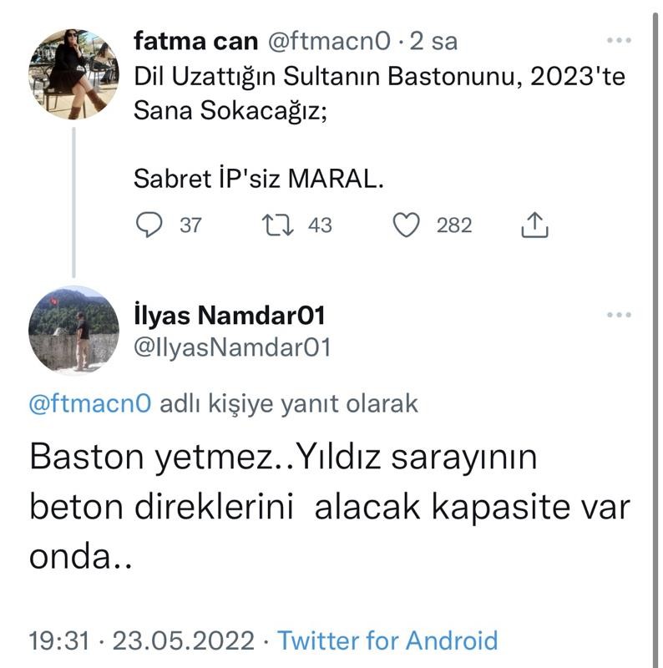Open the Twitter for Android source link
This screenshot has height=668, width=663.
(387, 640)
